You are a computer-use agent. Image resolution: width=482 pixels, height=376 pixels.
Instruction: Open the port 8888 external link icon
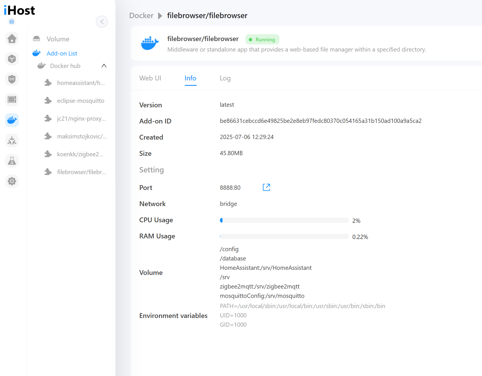pos(266,187)
